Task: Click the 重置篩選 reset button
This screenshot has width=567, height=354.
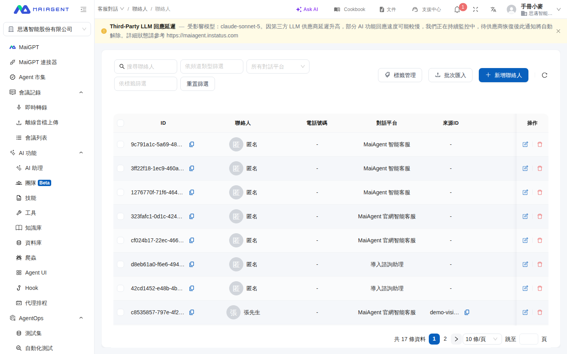Action: pos(198,84)
